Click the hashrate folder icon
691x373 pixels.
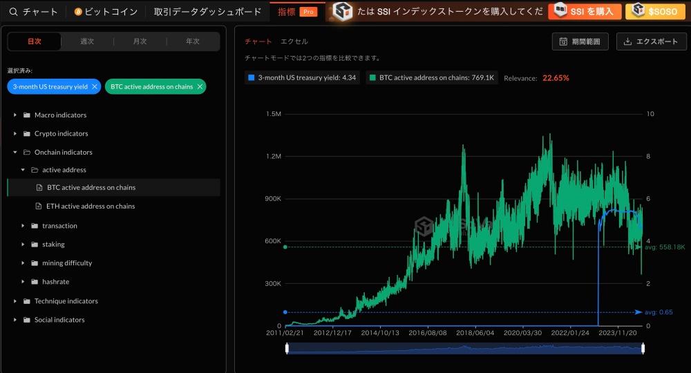pos(35,282)
